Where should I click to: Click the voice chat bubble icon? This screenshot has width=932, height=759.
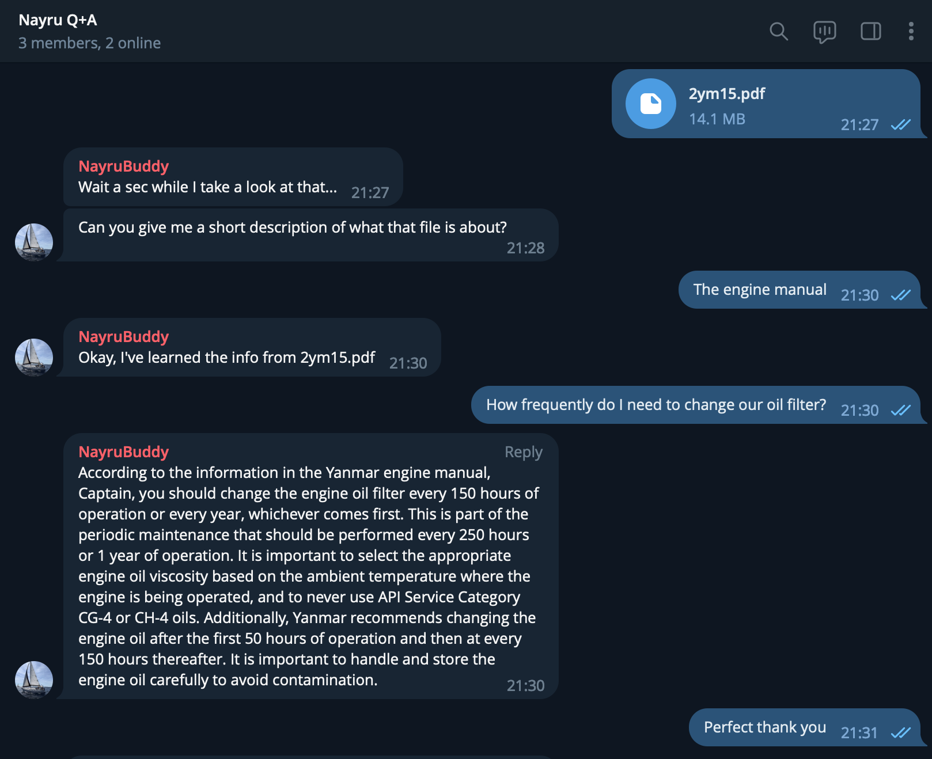click(x=824, y=32)
